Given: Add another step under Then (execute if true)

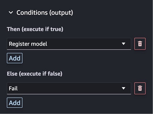Looking at the screenshot, I should (15, 58).
